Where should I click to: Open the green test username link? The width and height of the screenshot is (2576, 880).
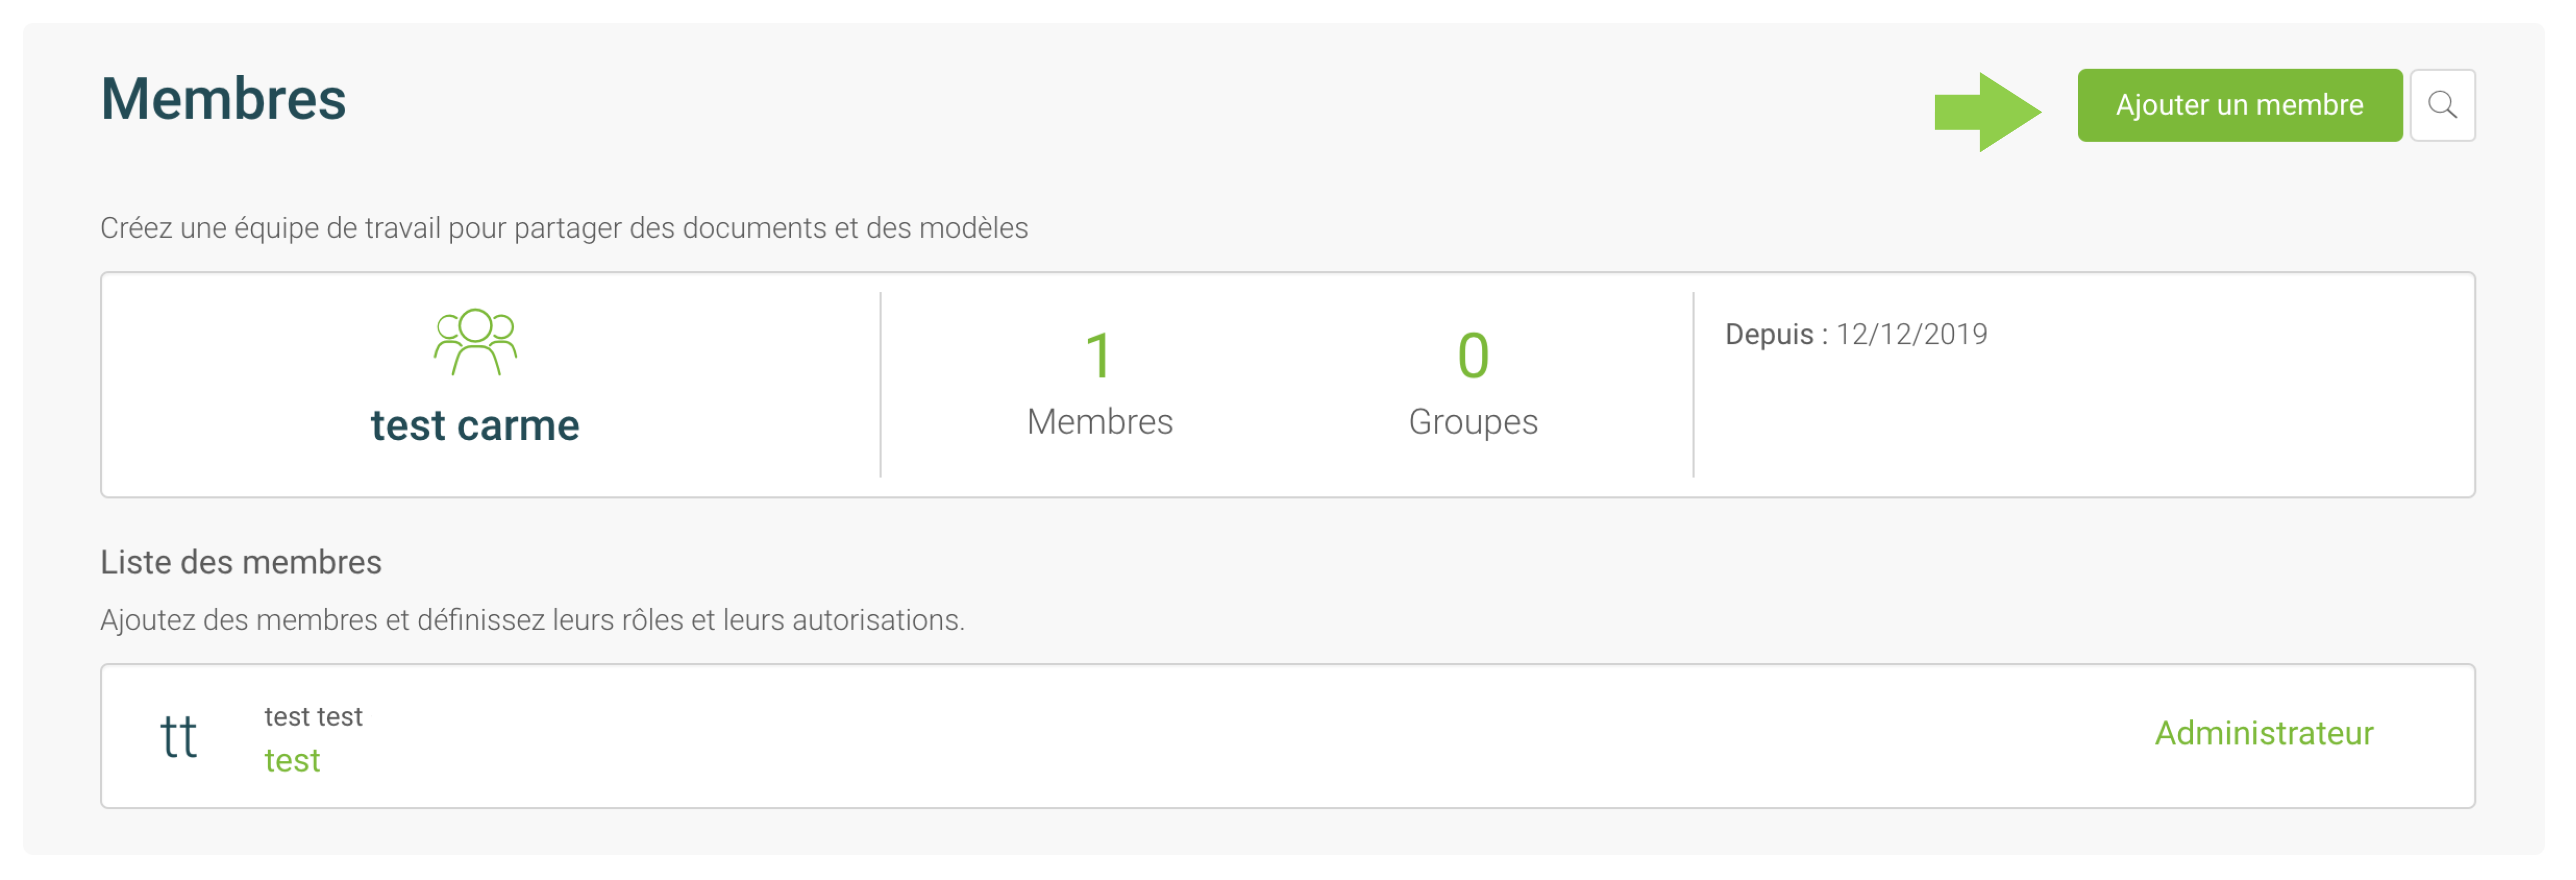pyautogui.click(x=292, y=761)
